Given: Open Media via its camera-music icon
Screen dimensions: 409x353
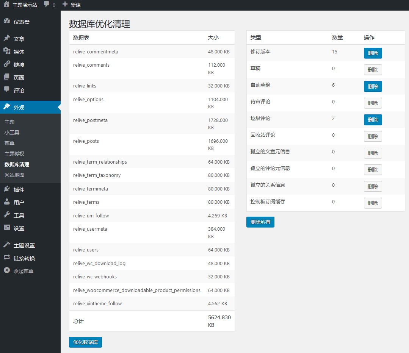Looking at the screenshot, I should (7, 52).
